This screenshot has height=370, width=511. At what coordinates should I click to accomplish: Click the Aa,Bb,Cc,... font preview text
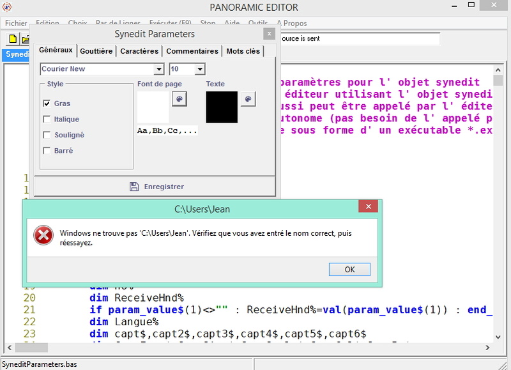(x=167, y=130)
